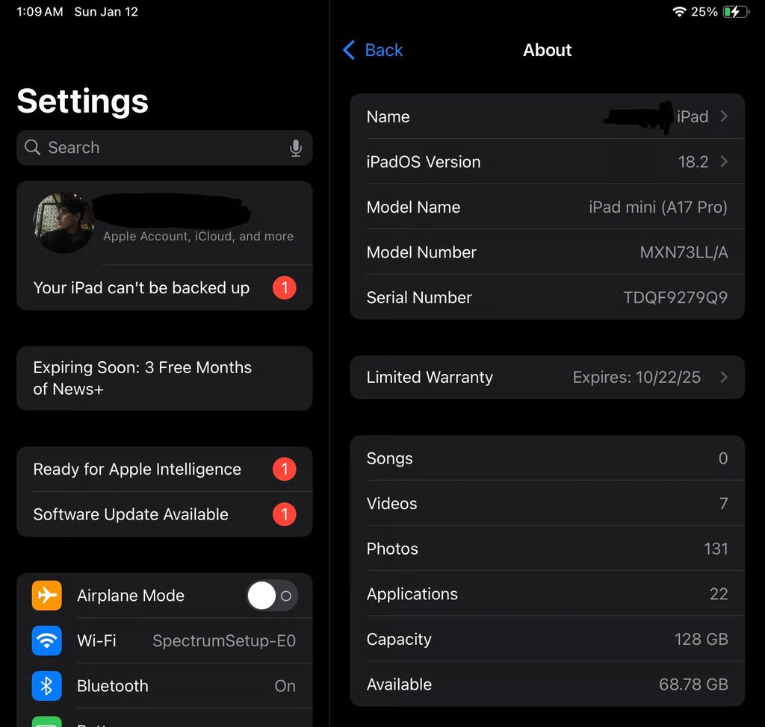
Task: Expand the Limited Warranty details
Action: point(722,378)
